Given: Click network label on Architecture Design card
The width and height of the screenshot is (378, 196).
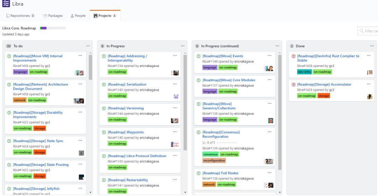Looking at the screenshot, I should 20,100.
